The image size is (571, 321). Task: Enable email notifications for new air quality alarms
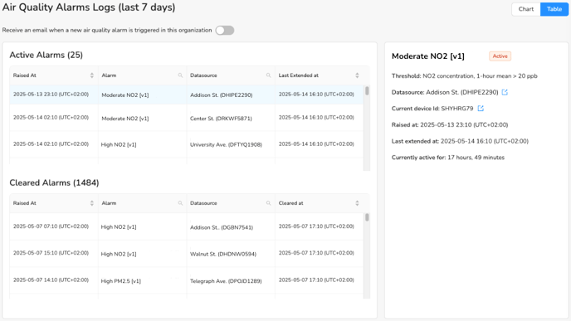(225, 30)
